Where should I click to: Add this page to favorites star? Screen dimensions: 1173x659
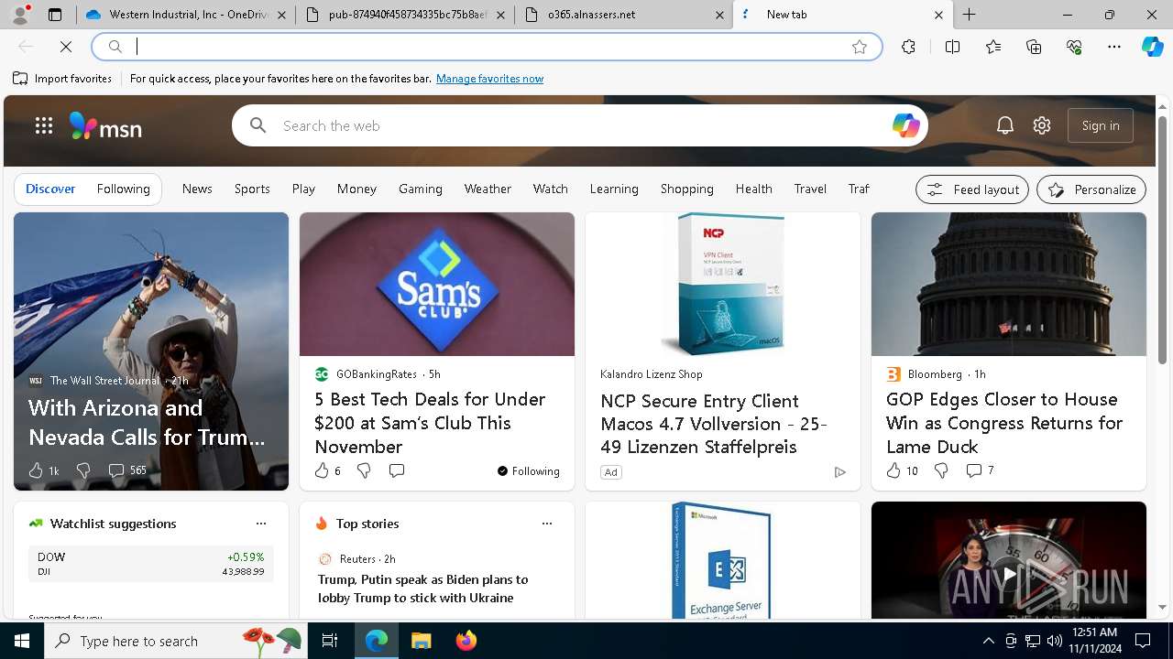coord(860,47)
